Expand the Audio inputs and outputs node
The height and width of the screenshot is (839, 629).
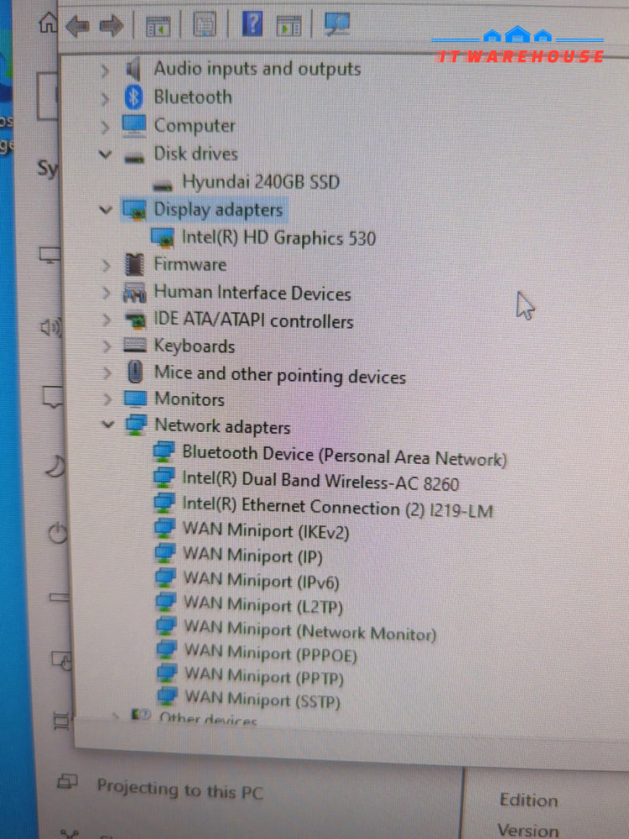105,70
